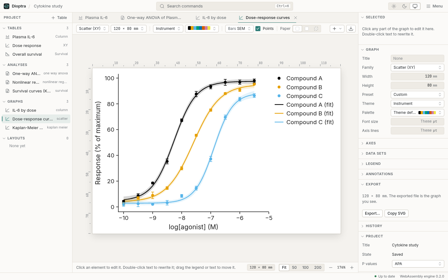Open the P values APA dropdown
The height and width of the screenshot is (280, 448).
418,264
